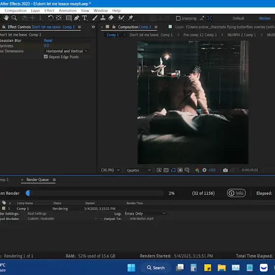This screenshot has width=275, height=275.
Task: Click the Reset Exposure icon
Action: pos(204,170)
